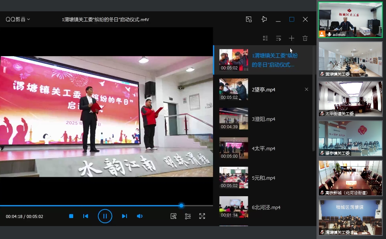This screenshot has width=386, height=239.
Task: Remove 2望亭.mp4 using its X button
Action: tap(306, 89)
